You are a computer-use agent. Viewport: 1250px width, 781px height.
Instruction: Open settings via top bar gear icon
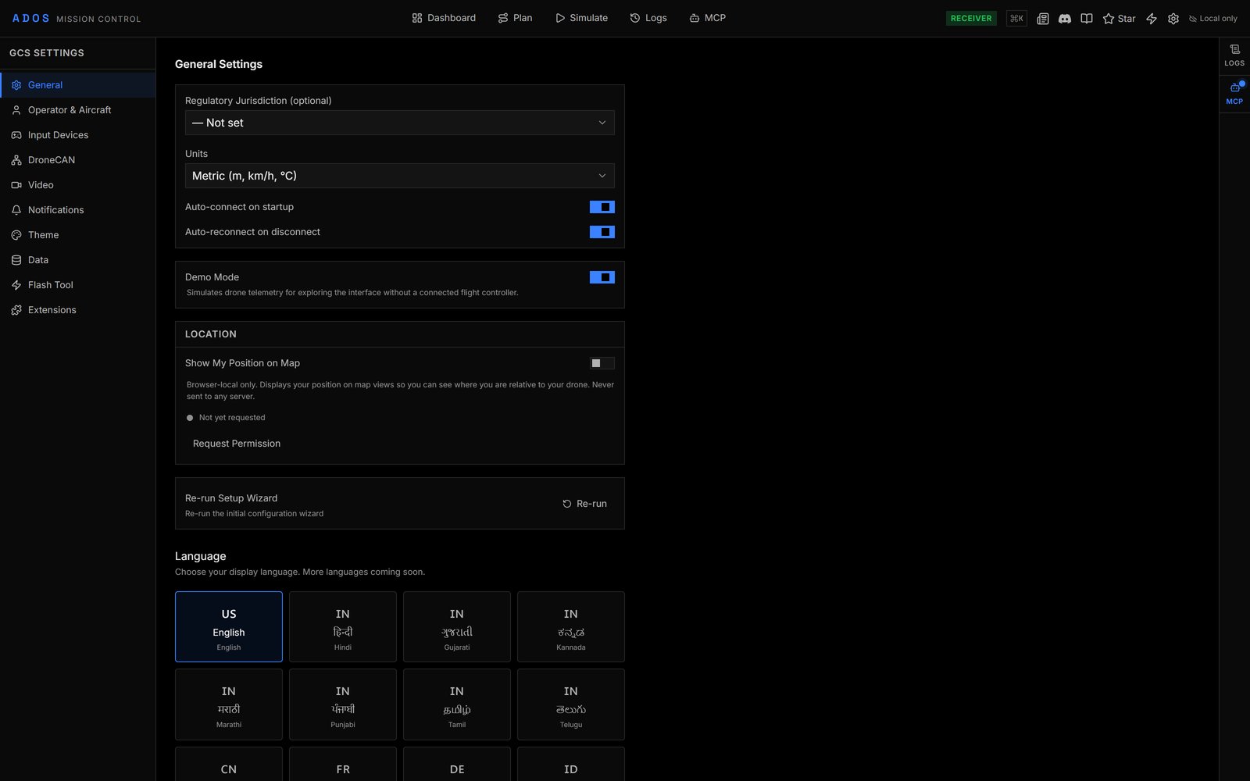point(1173,18)
